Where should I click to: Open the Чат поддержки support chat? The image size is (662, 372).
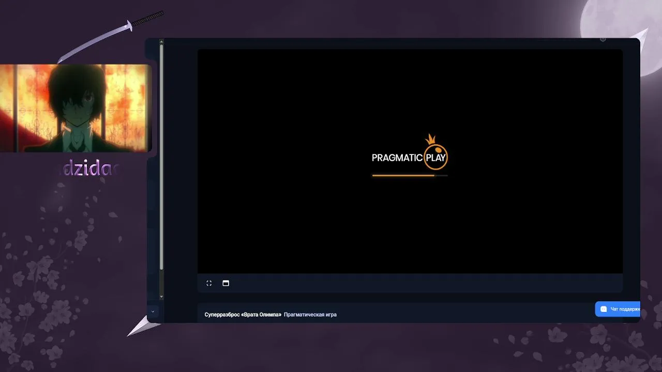point(618,309)
